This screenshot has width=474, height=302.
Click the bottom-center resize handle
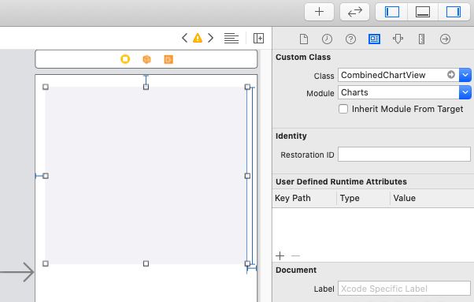click(x=146, y=263)
